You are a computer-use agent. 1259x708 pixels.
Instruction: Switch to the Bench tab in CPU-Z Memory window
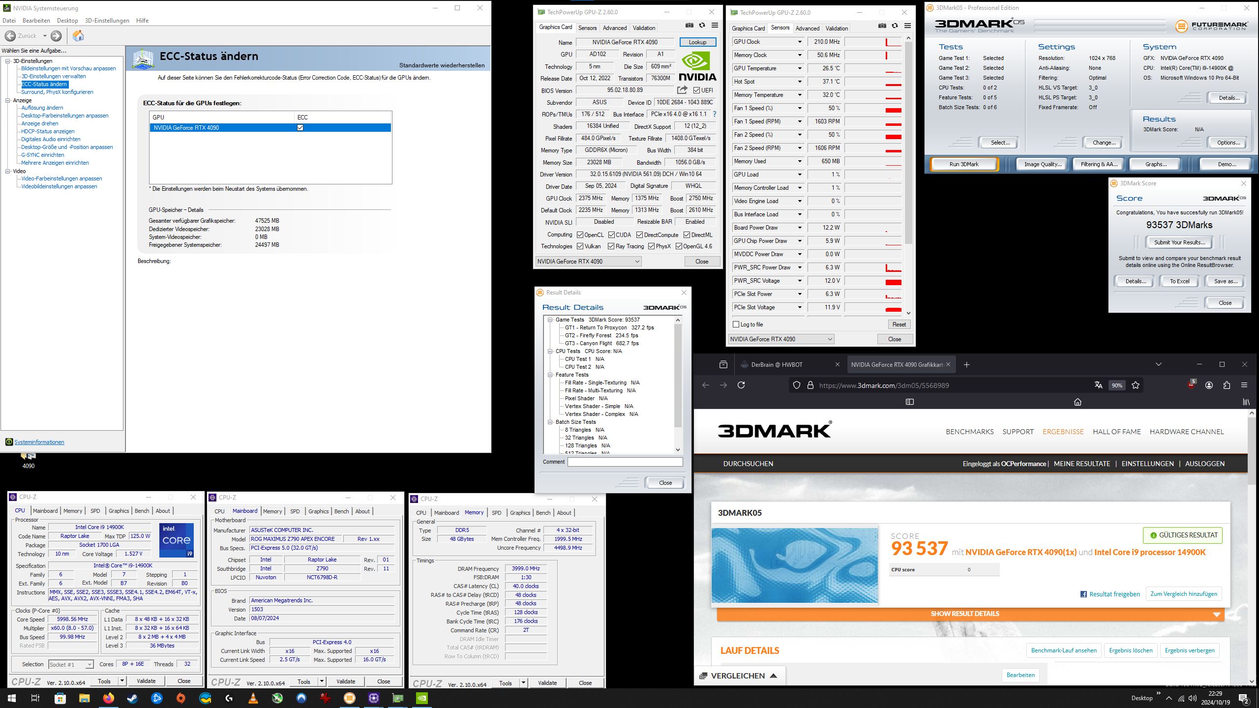(543, 512)
